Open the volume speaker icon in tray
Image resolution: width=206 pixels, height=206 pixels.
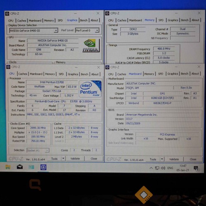click(x=163, y=168)
